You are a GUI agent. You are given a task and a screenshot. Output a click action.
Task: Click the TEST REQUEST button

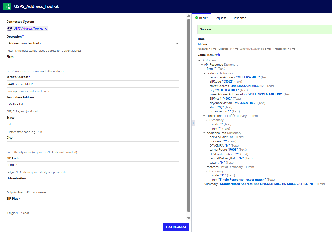point(176,227)
